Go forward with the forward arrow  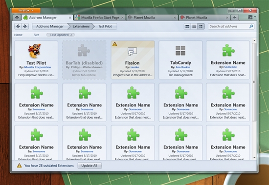tap(25, 26)
